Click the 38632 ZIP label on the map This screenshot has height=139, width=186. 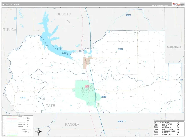tap(128, 15)
